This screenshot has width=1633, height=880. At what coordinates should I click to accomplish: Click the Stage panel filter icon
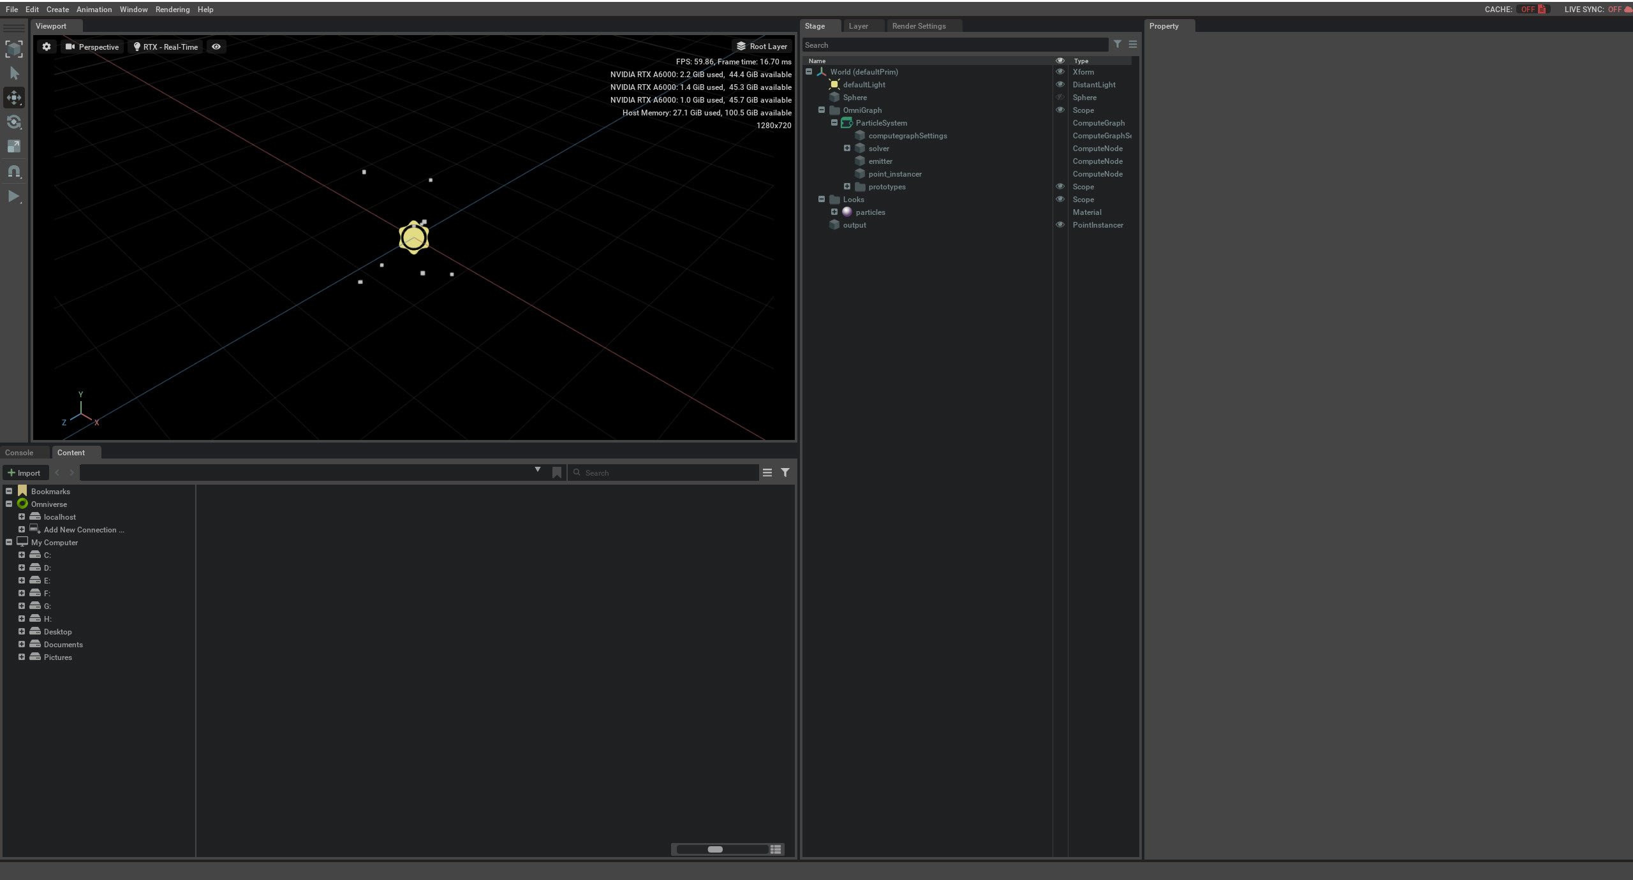tap(1118, 44)
